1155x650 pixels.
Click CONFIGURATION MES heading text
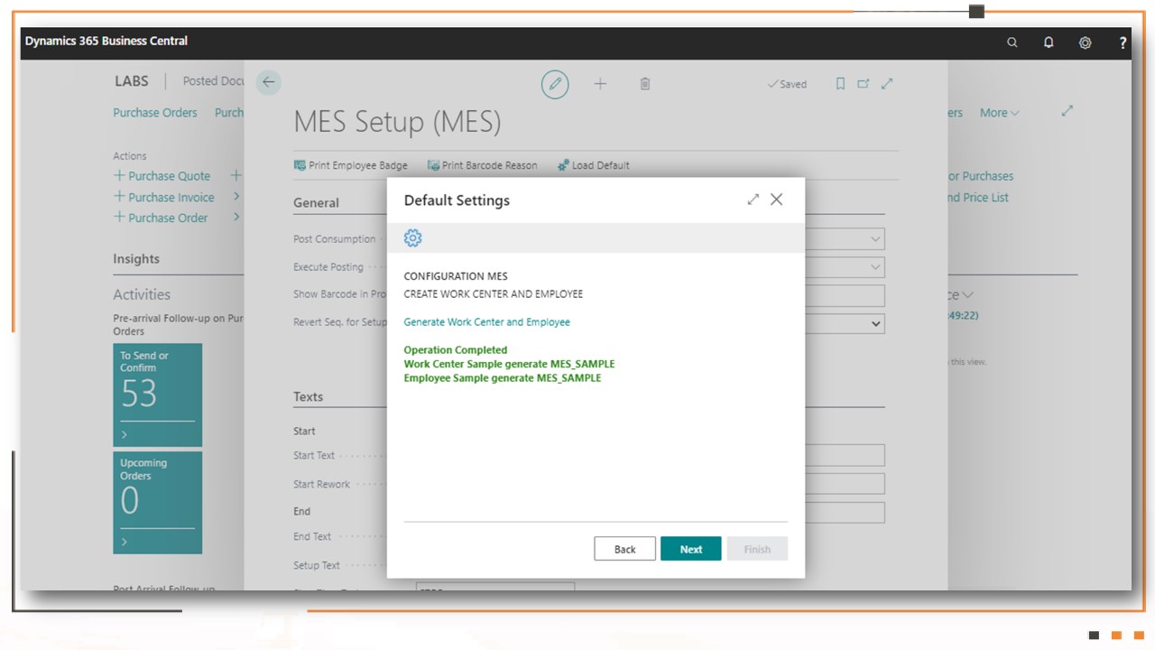coord(456,276)
